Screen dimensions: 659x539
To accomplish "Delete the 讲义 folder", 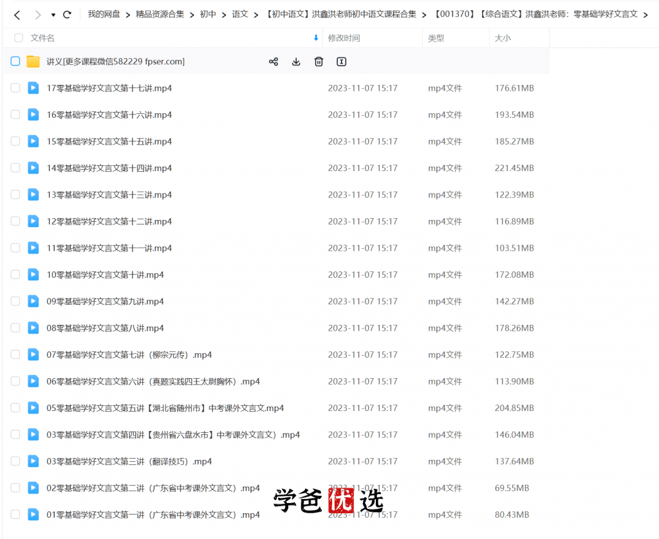I will pos(319,62).
